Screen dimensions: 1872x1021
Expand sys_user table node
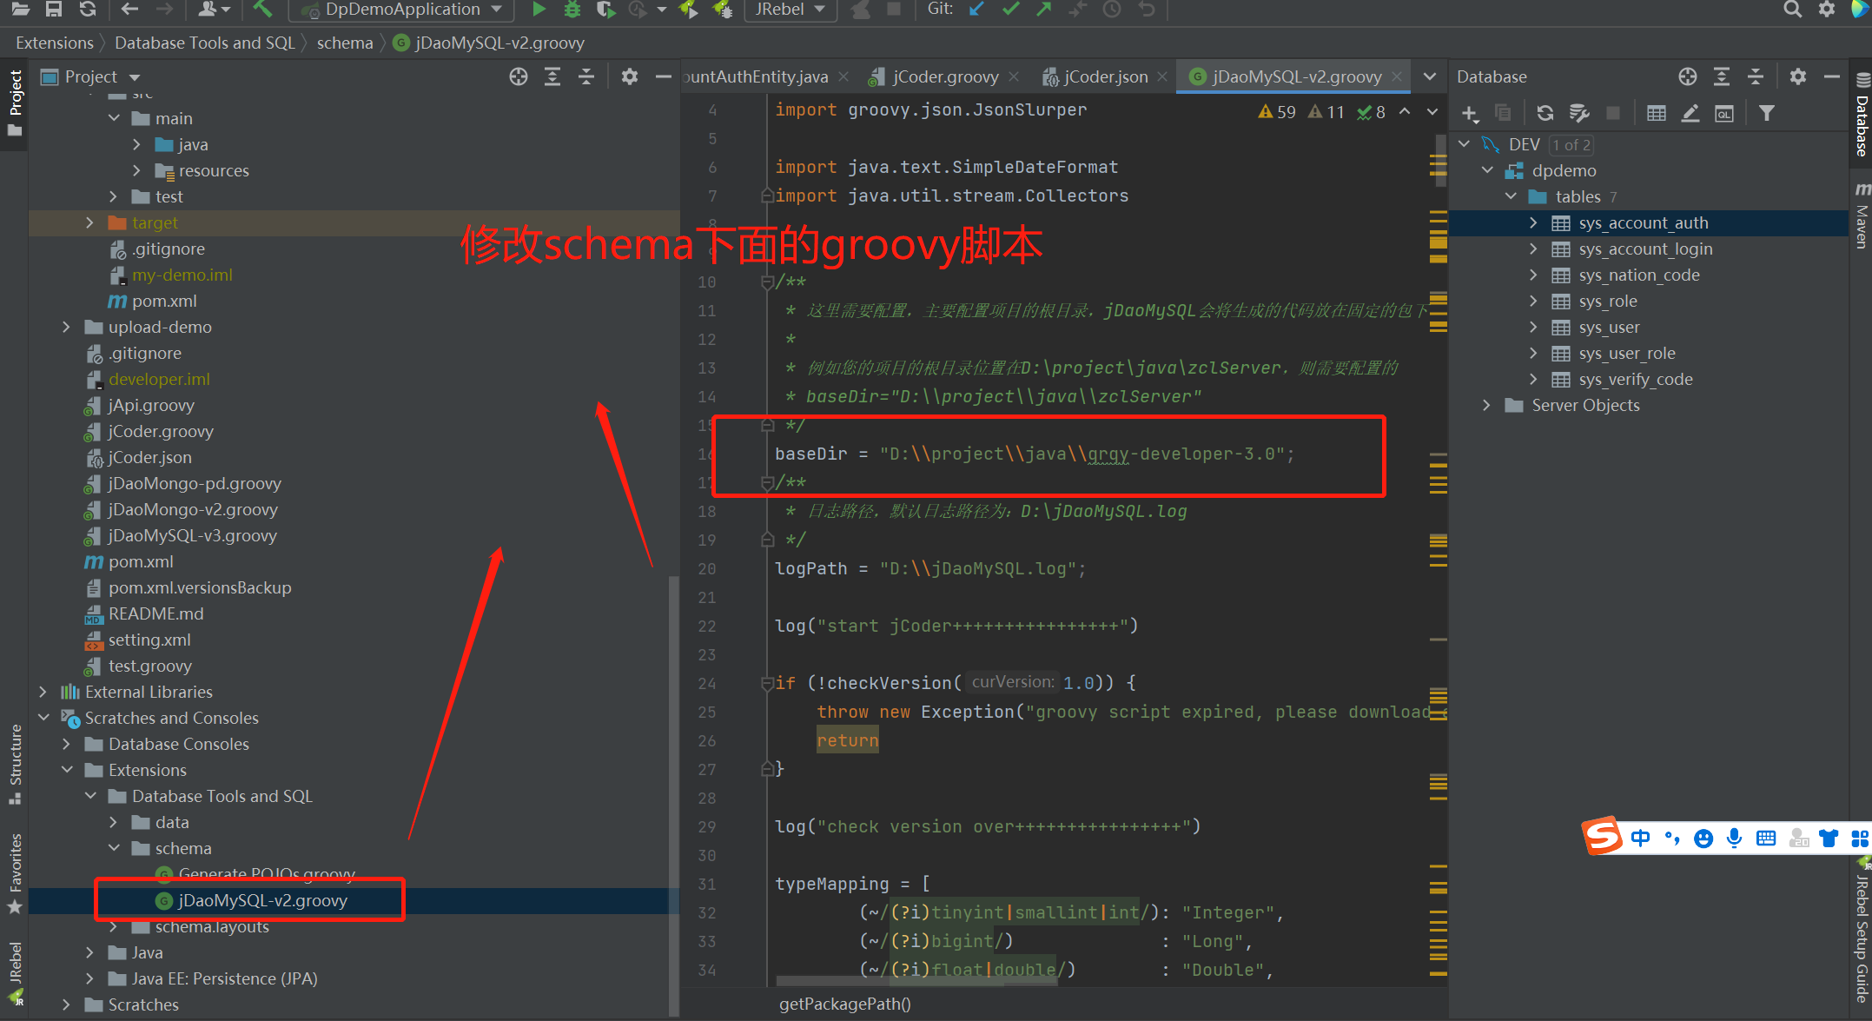(1533, 327)
